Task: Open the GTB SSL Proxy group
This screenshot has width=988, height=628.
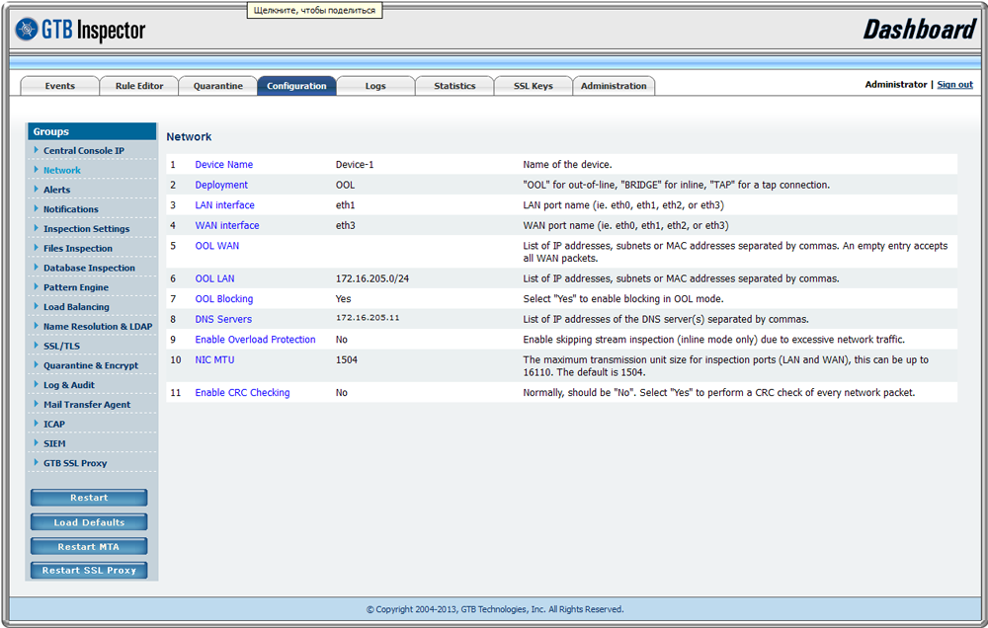Action: [75, 463]
